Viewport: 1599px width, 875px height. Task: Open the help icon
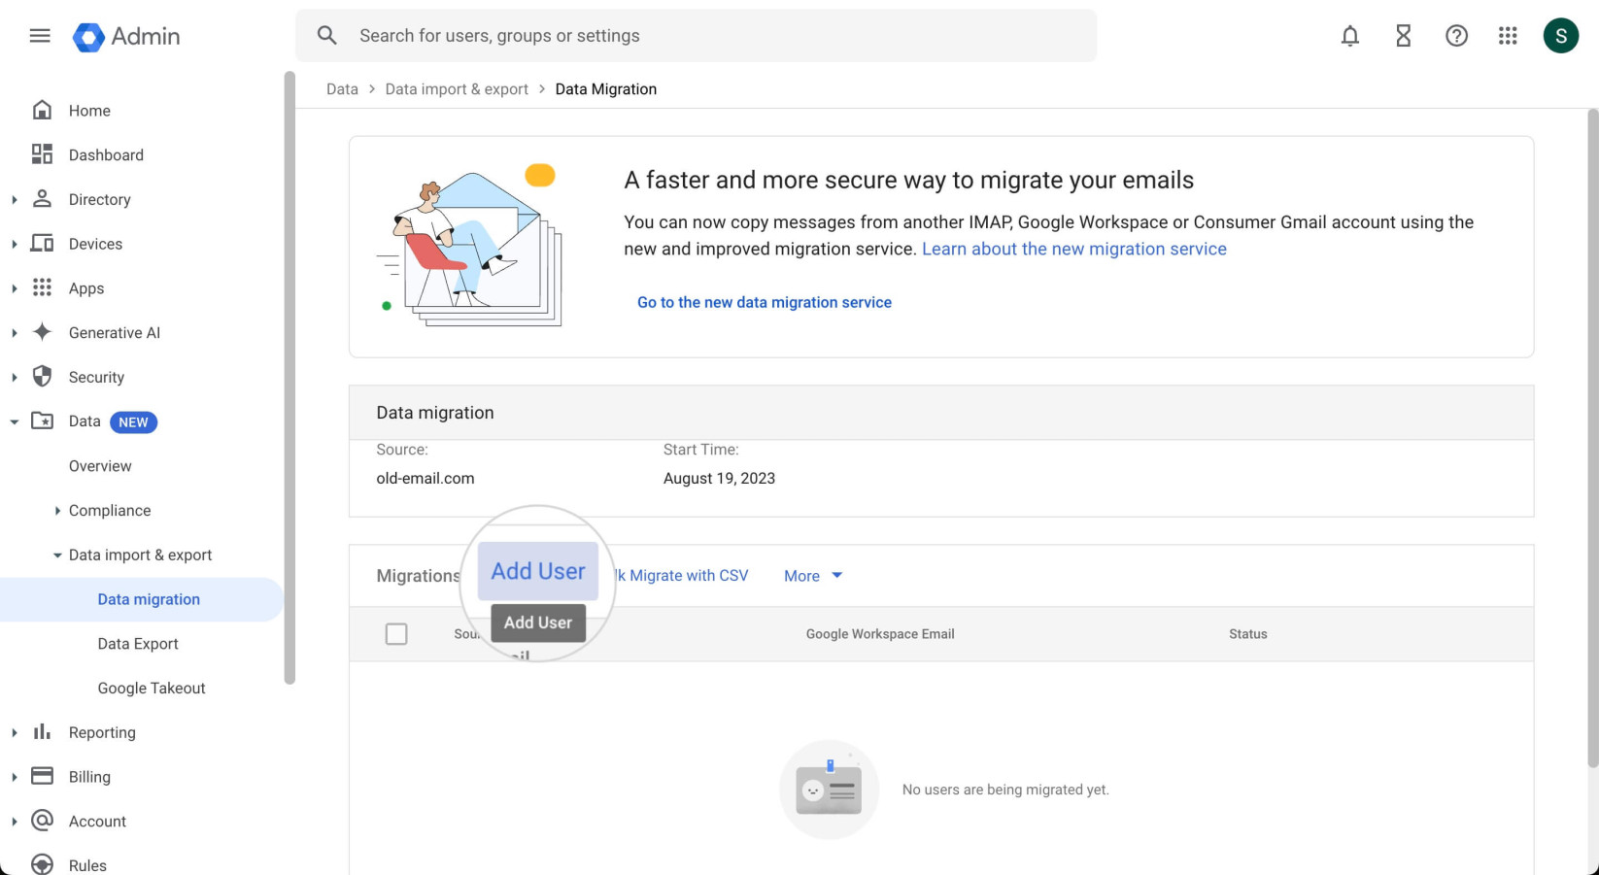pos(1456,36)
